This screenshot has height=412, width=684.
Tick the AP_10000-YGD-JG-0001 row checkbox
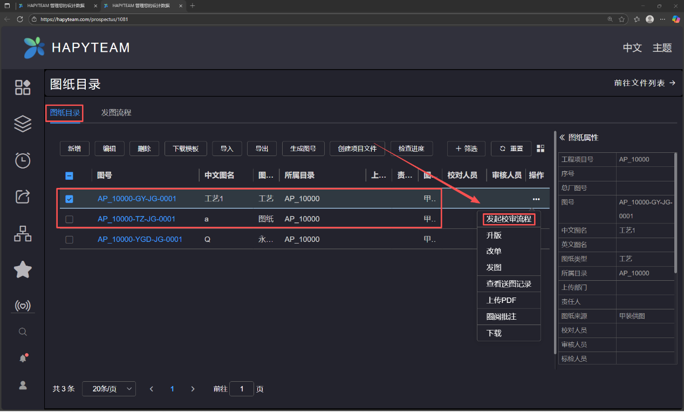[69, 239]
